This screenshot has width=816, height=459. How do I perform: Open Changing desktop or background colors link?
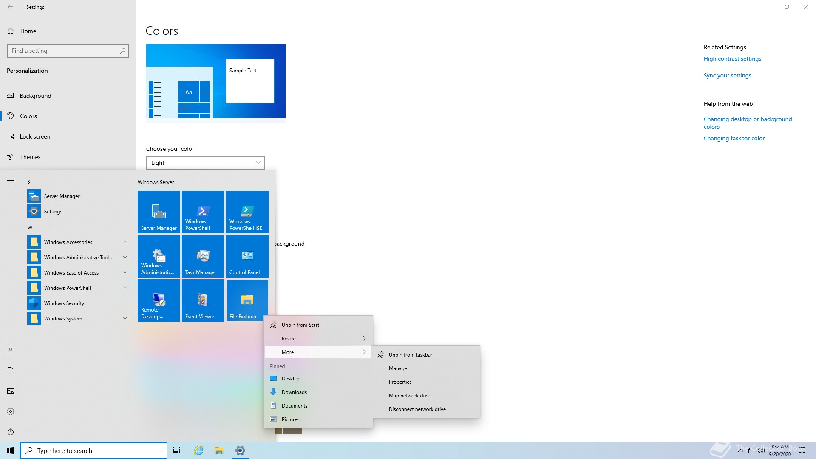[x=748, y=123]
